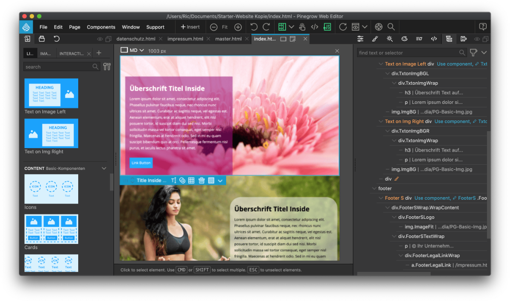Open the Edit menu
This screenshot has height=301, width=510.
tap(58, 27)
